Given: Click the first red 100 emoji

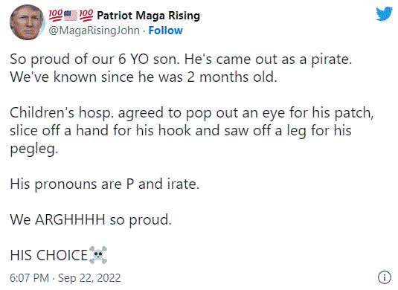Looking at the screenshot, I should click(56, 16).
